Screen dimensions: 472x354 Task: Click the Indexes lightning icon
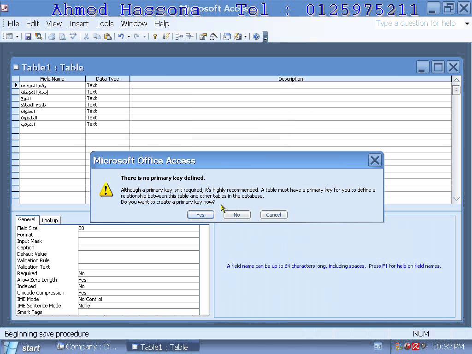(x=166, y=36)
